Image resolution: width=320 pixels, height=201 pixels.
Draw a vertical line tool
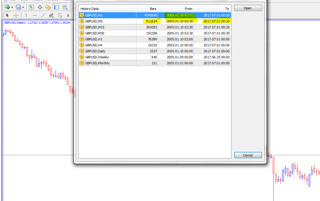click(x=26, y=15)
